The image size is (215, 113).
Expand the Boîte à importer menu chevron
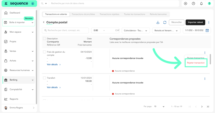(x=32, y=22)
